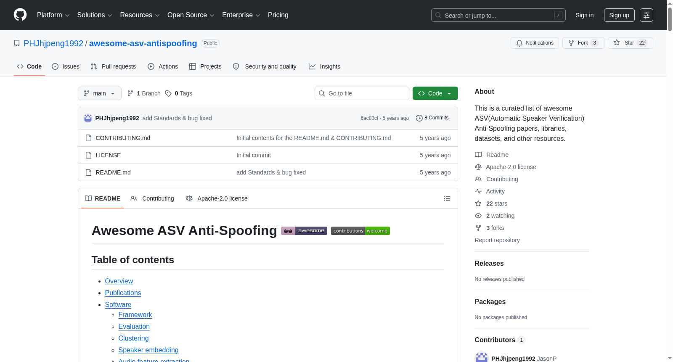This screenshot has width=673, height=362.
Task: Click PHJhjpeng1992 avatar in commit bar
Action: point(88,118)
